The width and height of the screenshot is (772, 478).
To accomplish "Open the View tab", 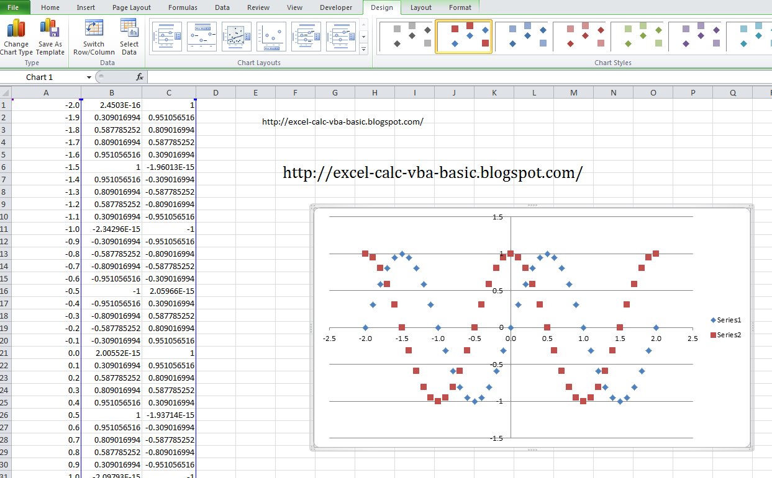I will click(x=295, y=7).
